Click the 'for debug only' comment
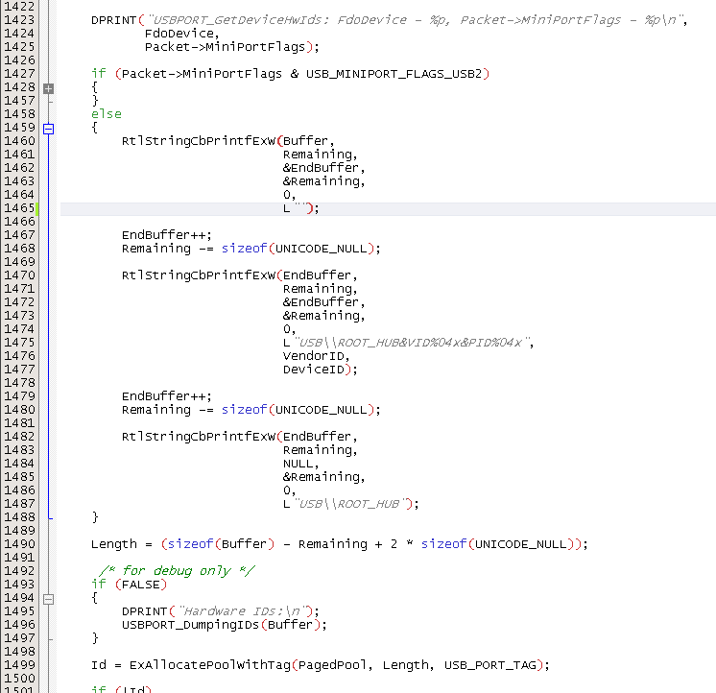716x693 pixels. click(178, 571)
